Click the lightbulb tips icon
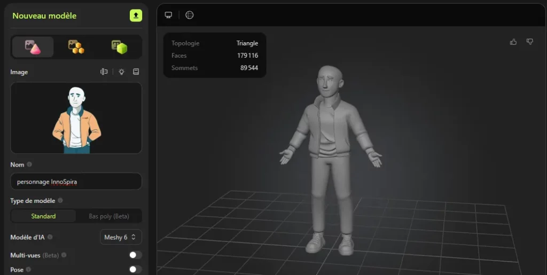Viewport: 547px width, 275px height. pyautogui.click(x=121, y=72)
